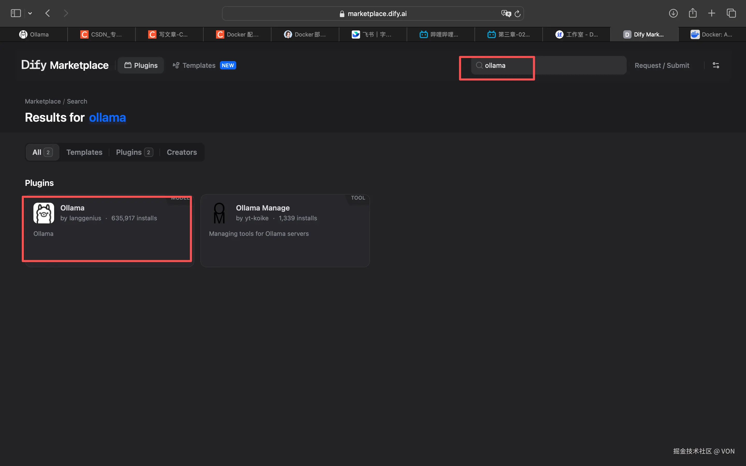Filter results by Creators tab
This screenshot has height=466, width=746.
coord(182,152)
